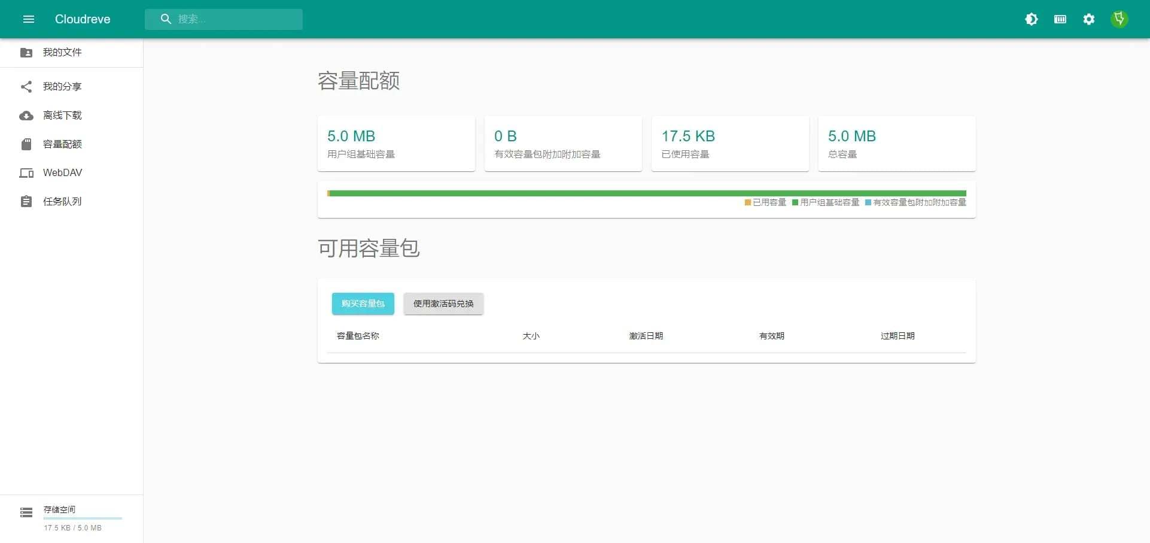Open 我的分享 in the sidebar
This screenshot has height=543, width=1150.
71,87
